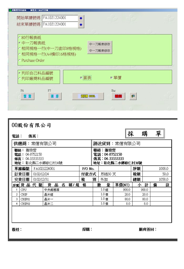
Task: Select the 80行報表紙 radio option
Action: point(19,38)
